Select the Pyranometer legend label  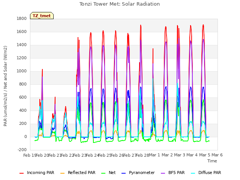pos(142,172)
